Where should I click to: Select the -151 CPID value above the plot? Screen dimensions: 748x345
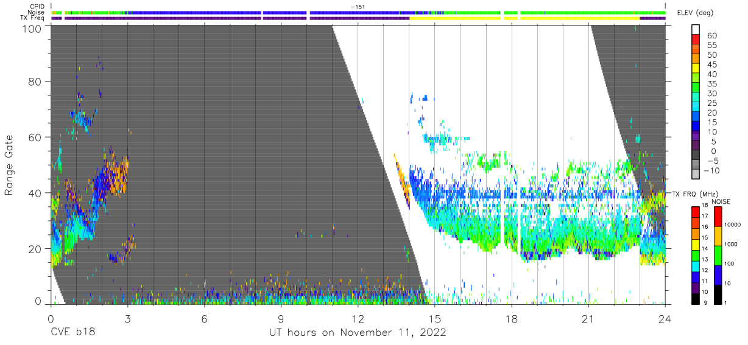pos(358,7)
